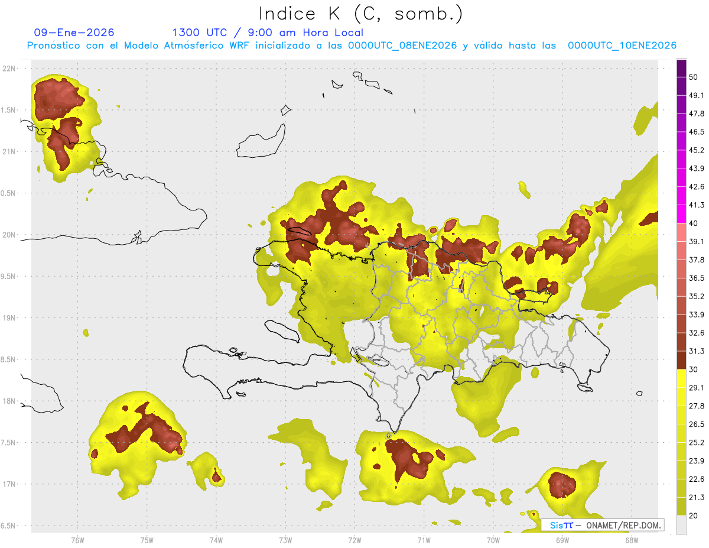Click the colorbar value "29.1"
Viewport: 709px width, 548px height.
[697, 388]
